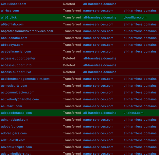Screen dimensions: 159x155
Task: Click all-harmless.domains in the access-support.center row
Action: (x=100, y=59)
